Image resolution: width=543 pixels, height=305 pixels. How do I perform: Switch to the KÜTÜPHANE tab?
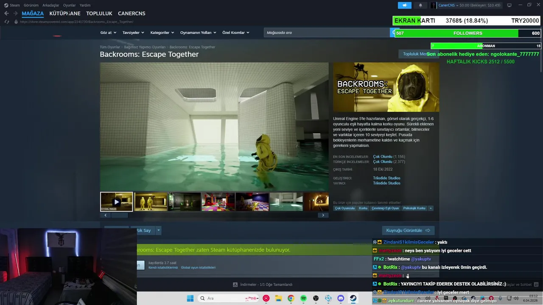[65, 14]
